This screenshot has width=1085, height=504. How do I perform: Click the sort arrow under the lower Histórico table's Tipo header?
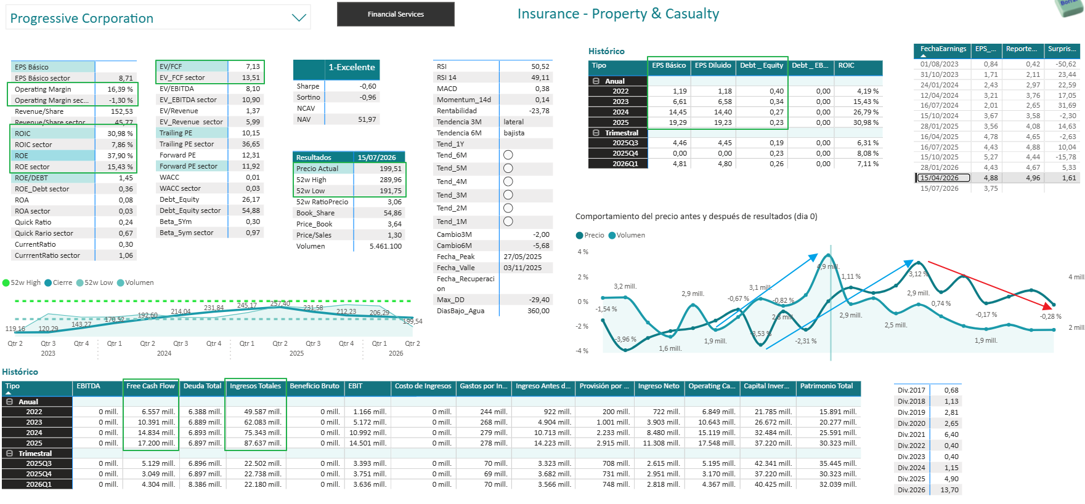coord(8,393)
